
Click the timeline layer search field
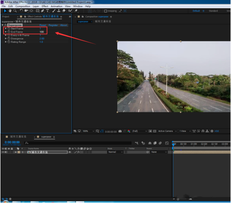tap(78, 143)
